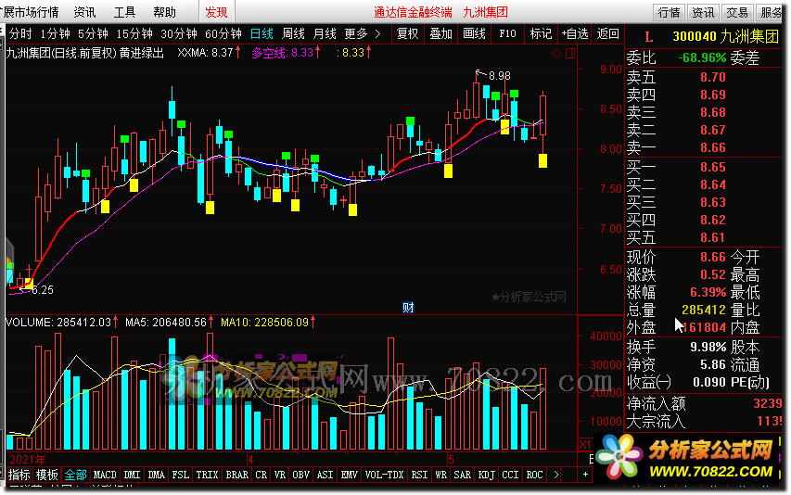
Task: Click the X1 zoom label under volume
Action: click(x=585, y=445)
